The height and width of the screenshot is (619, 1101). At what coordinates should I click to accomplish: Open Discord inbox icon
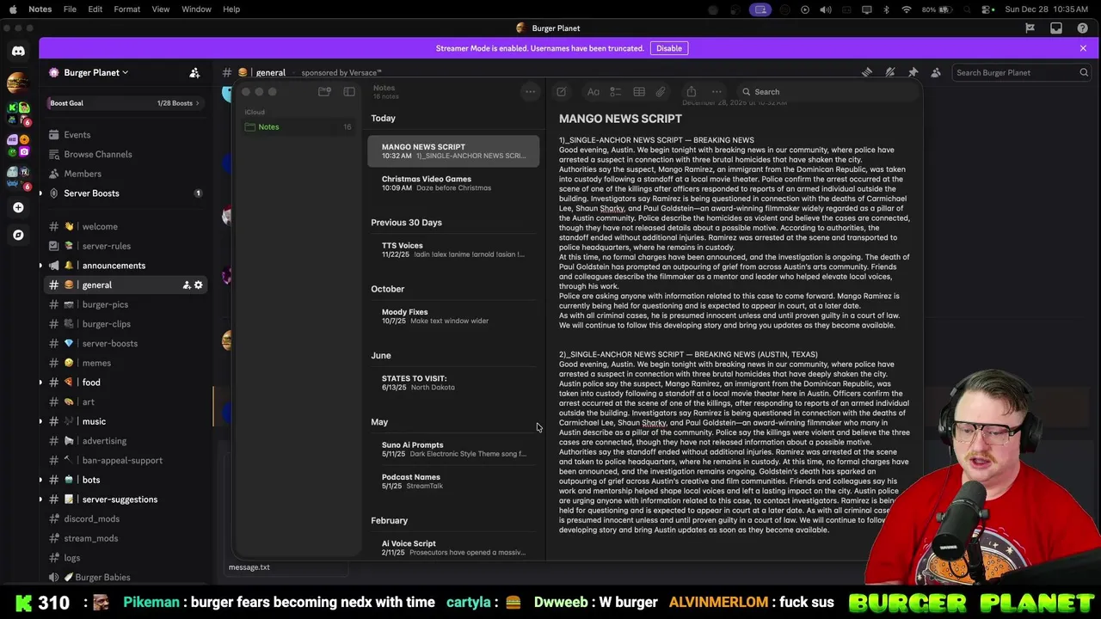(x=1056, y=28)
